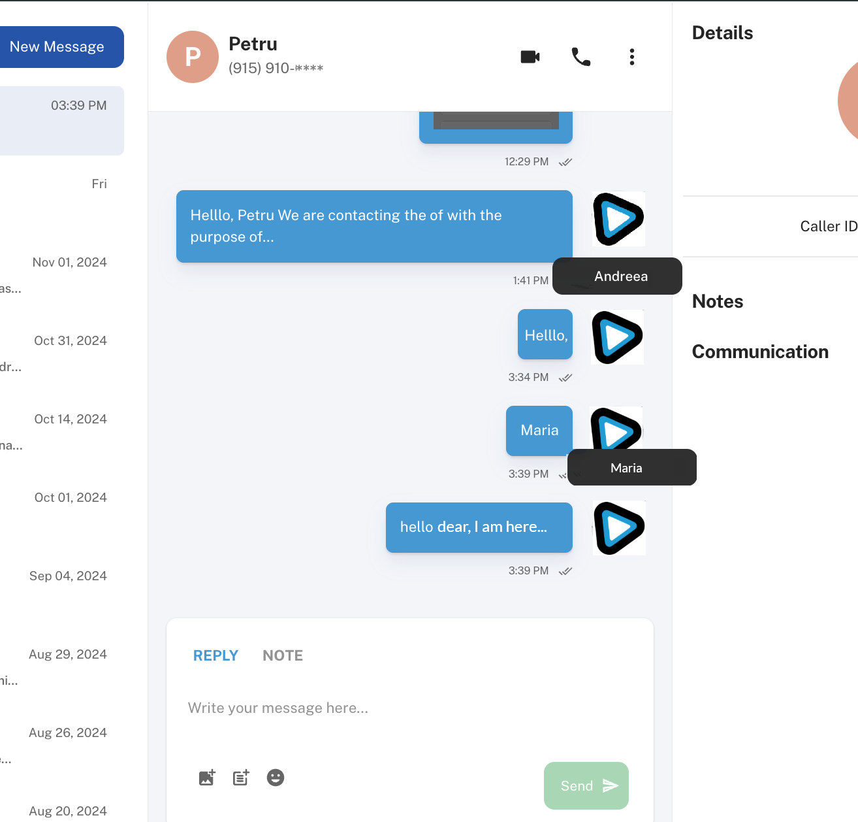
Task: Select the REPLY tab
Action: click(215, 655)
